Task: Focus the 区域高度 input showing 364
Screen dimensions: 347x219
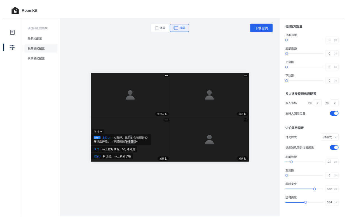Action: click(x=332, y=202)
